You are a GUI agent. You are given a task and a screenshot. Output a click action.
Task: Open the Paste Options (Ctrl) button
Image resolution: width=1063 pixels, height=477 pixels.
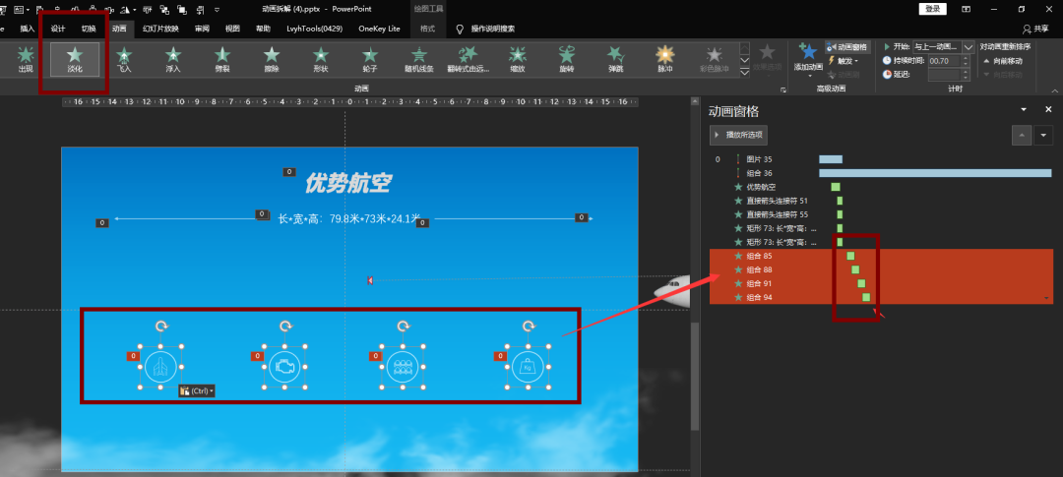point(197,390)
